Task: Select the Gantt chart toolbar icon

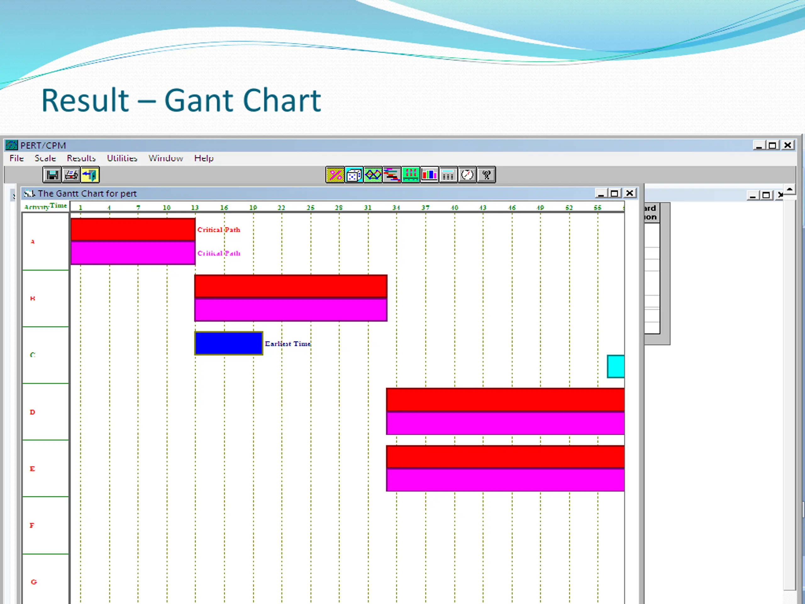Action: pos(391,175)
